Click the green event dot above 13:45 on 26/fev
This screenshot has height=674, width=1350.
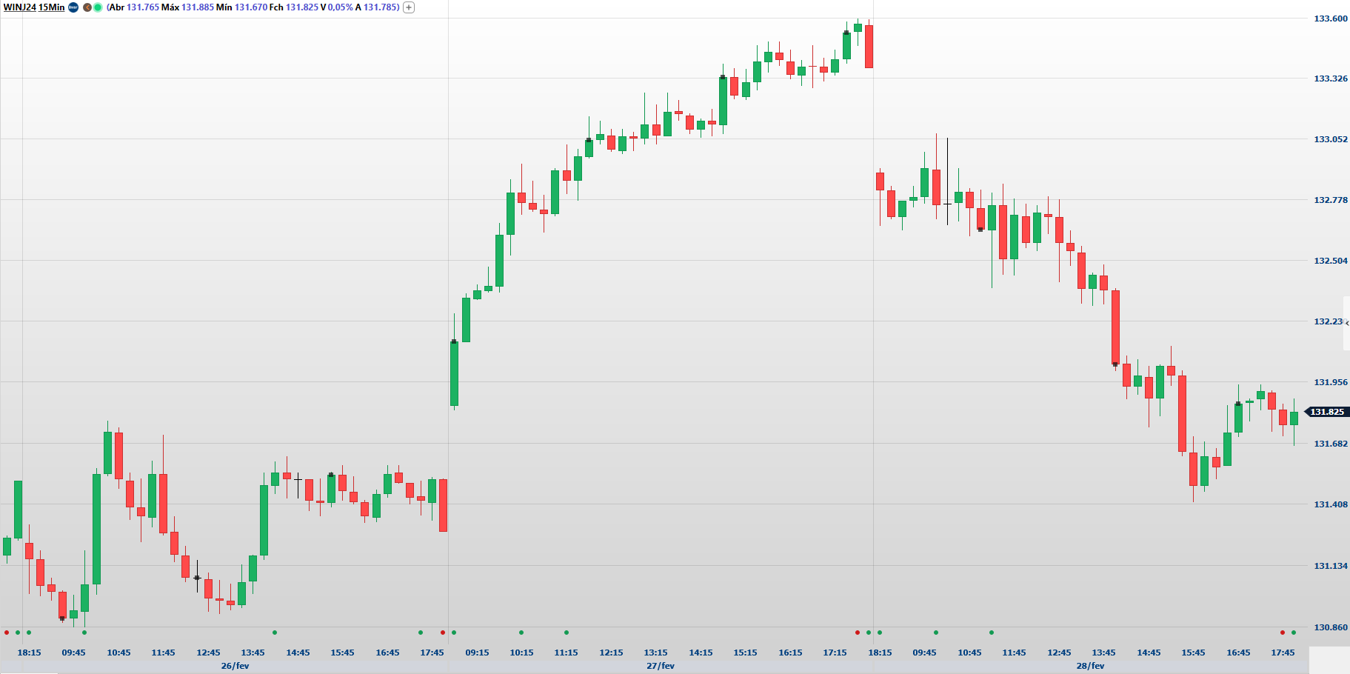click(275, 633)
